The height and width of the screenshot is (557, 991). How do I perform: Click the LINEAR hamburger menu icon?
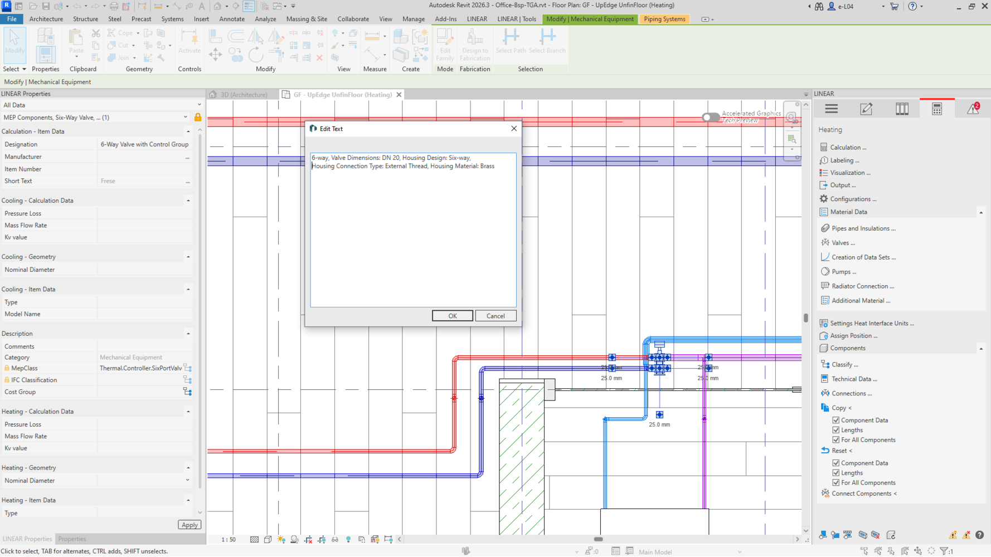[x=831, y=109]
